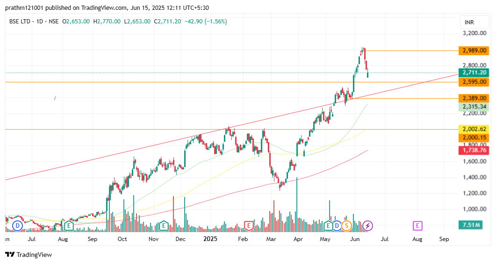
Task: Click the 7.51M volume label
Action: click(x=471, y=225)
